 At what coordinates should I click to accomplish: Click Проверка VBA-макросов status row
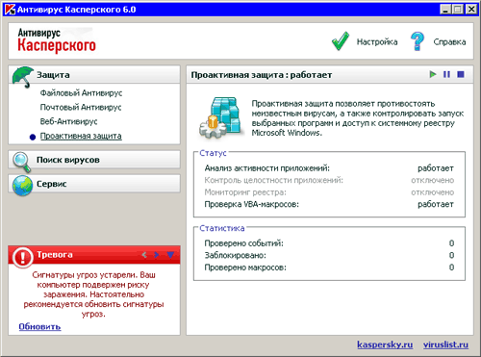pos(329,204)
